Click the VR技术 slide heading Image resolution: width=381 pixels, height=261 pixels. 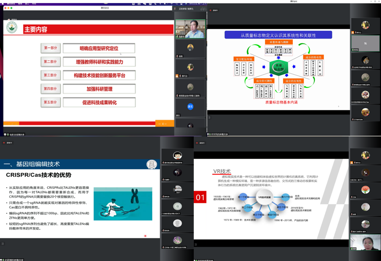222,171
